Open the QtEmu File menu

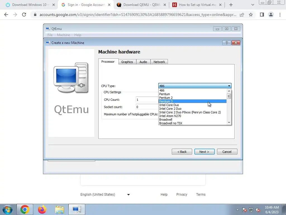click(x=50, y=35)
